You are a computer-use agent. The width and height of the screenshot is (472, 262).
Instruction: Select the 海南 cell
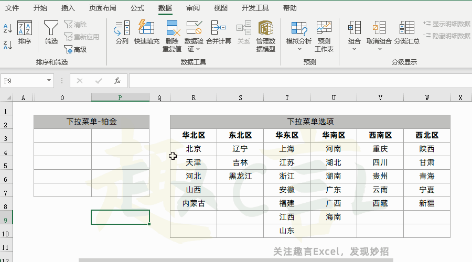[334, 217]
